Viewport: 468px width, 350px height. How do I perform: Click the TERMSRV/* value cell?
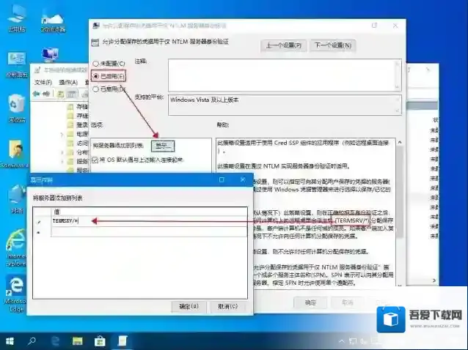point(149,221)
